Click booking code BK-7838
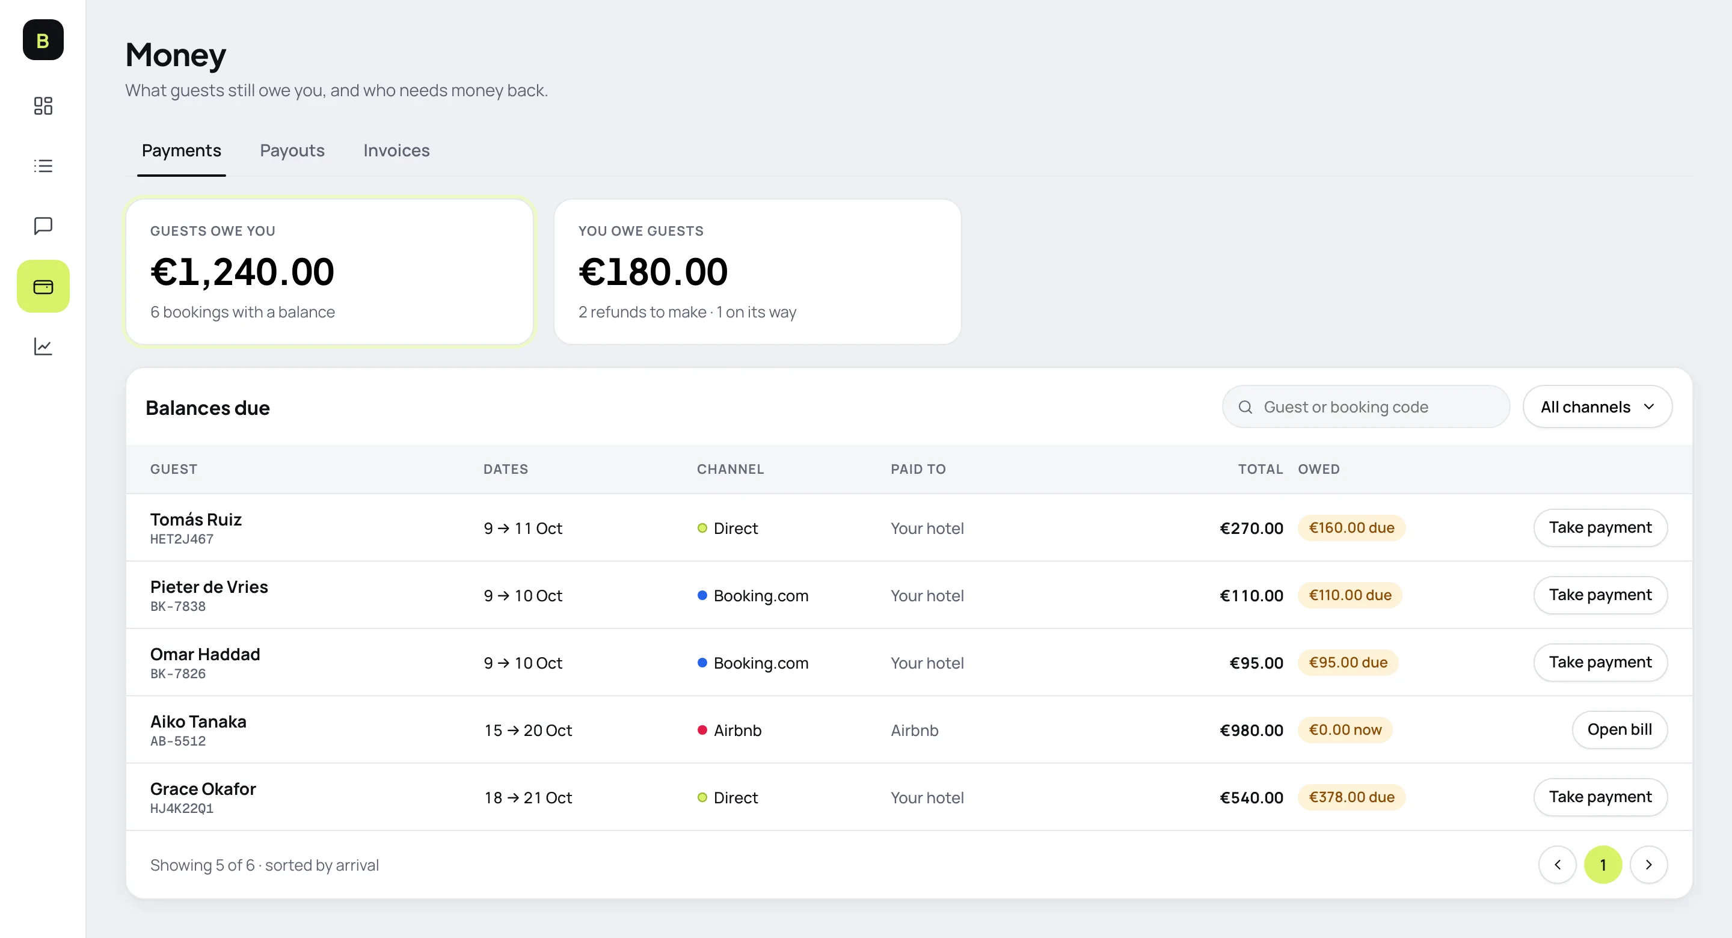1732x938 pixels. (177, 607)
